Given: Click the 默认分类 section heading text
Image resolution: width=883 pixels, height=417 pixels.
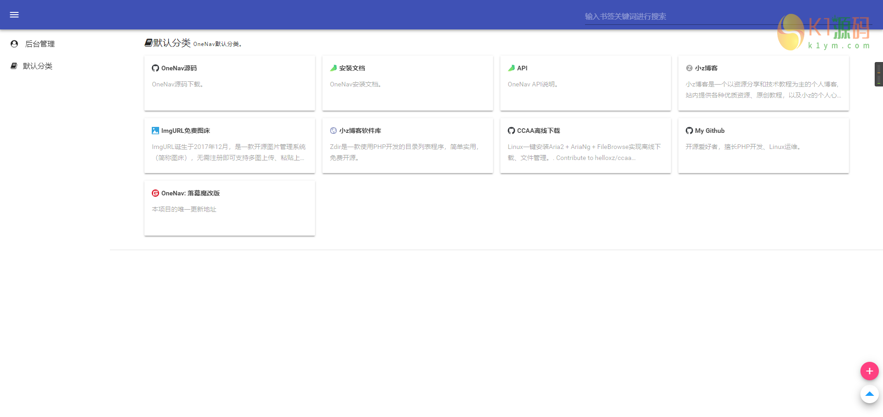Looking at the screenshot, I should click(x=172, y=43).
